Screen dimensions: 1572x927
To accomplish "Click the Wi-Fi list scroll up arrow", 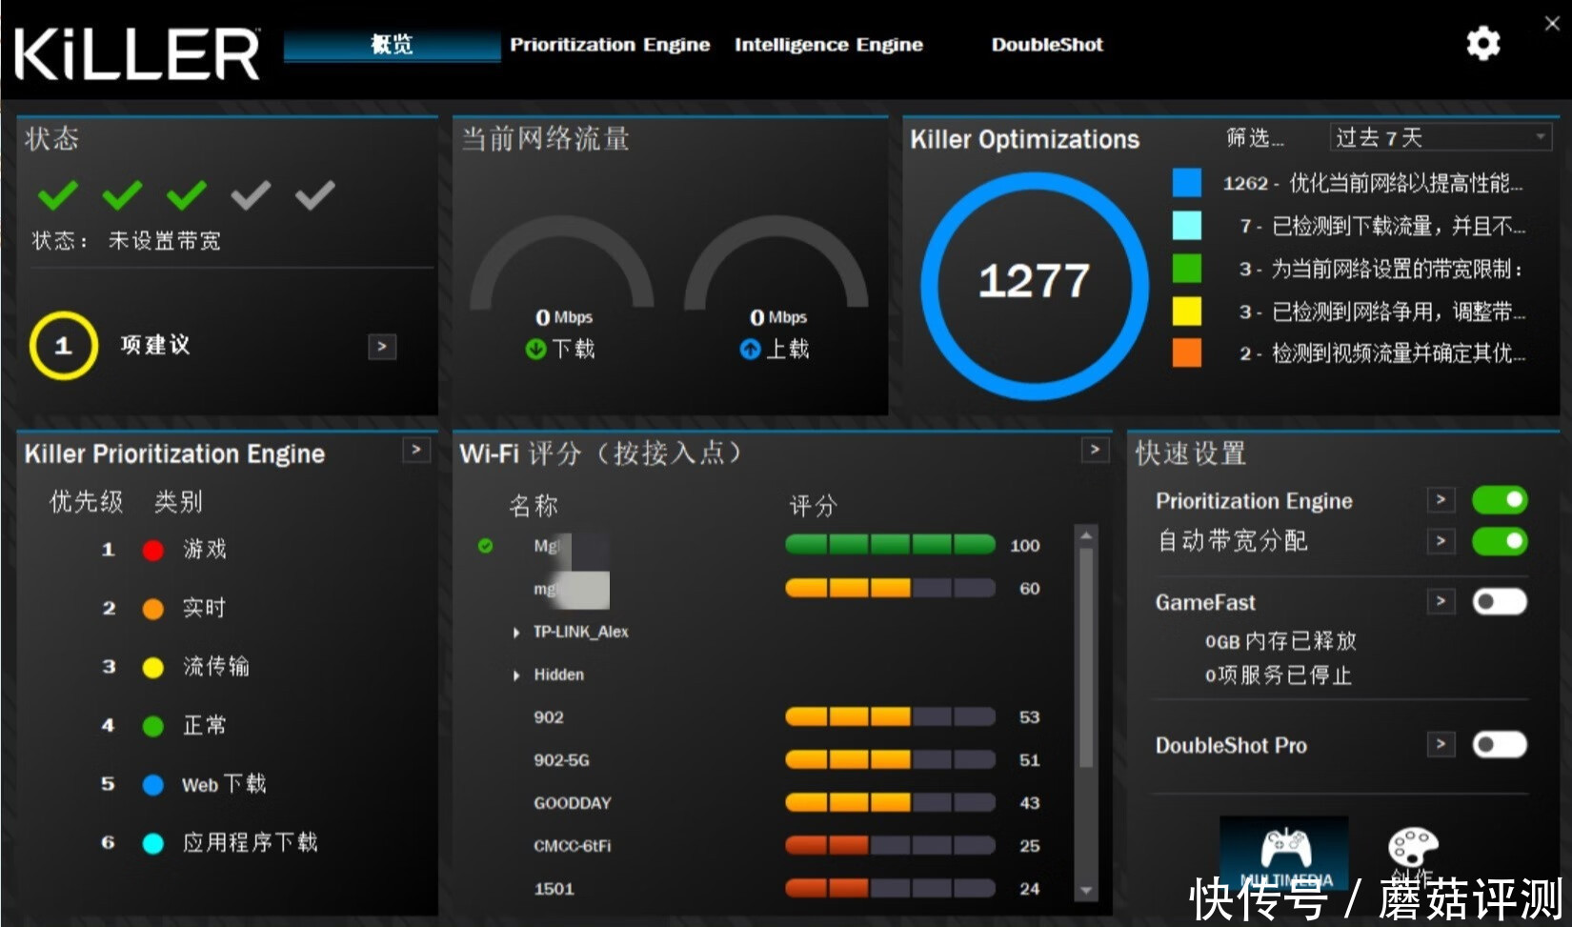I will tap(1086, 535).
